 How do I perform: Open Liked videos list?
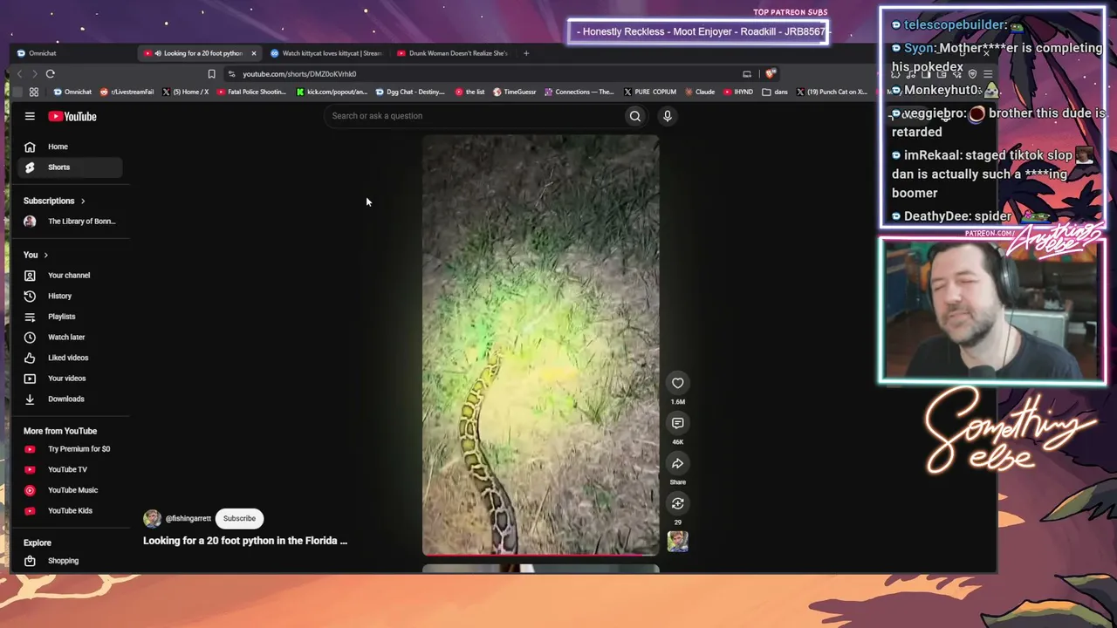70,358
